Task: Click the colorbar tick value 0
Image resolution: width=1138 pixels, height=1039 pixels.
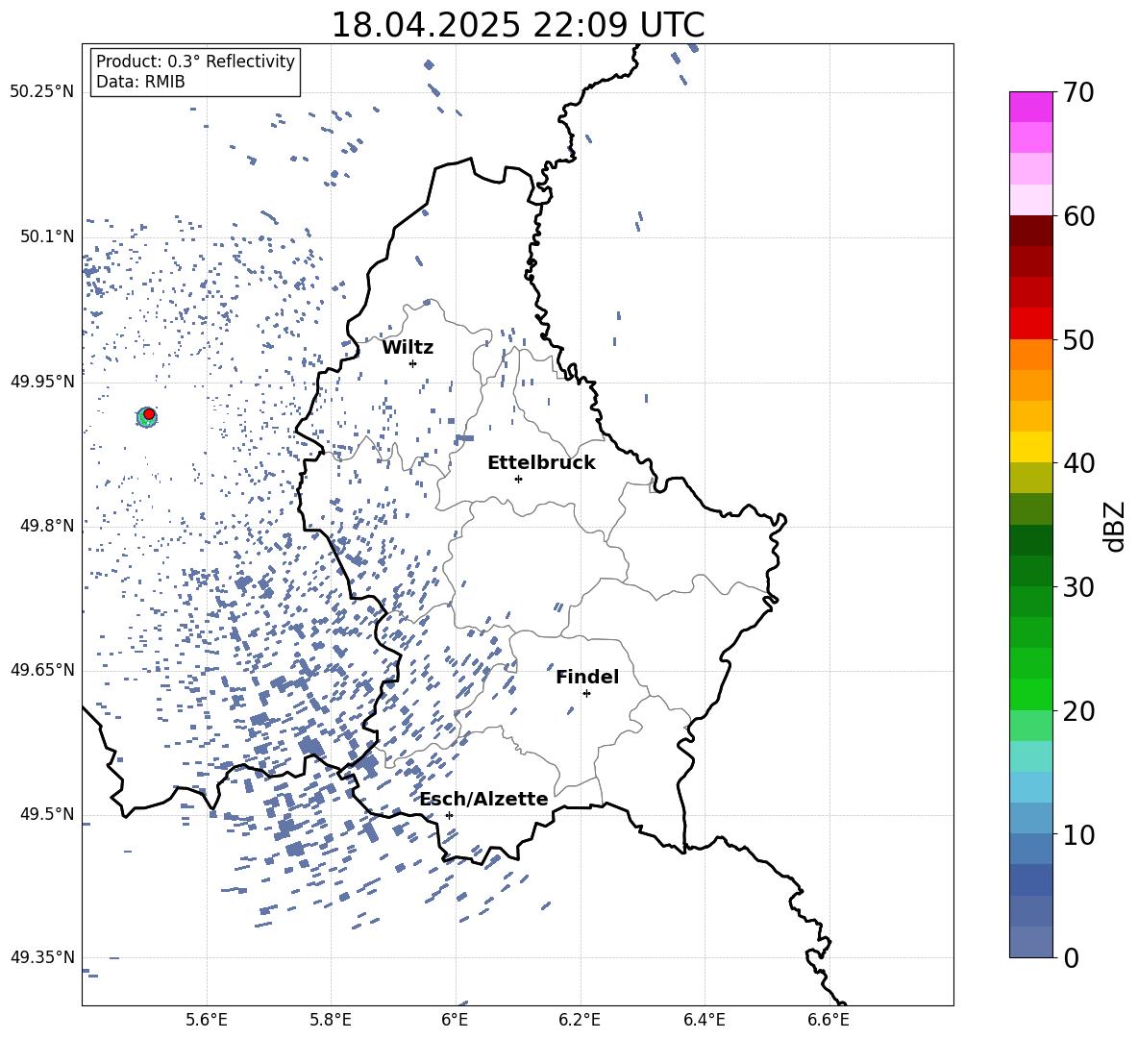Action: point(1071,957)
